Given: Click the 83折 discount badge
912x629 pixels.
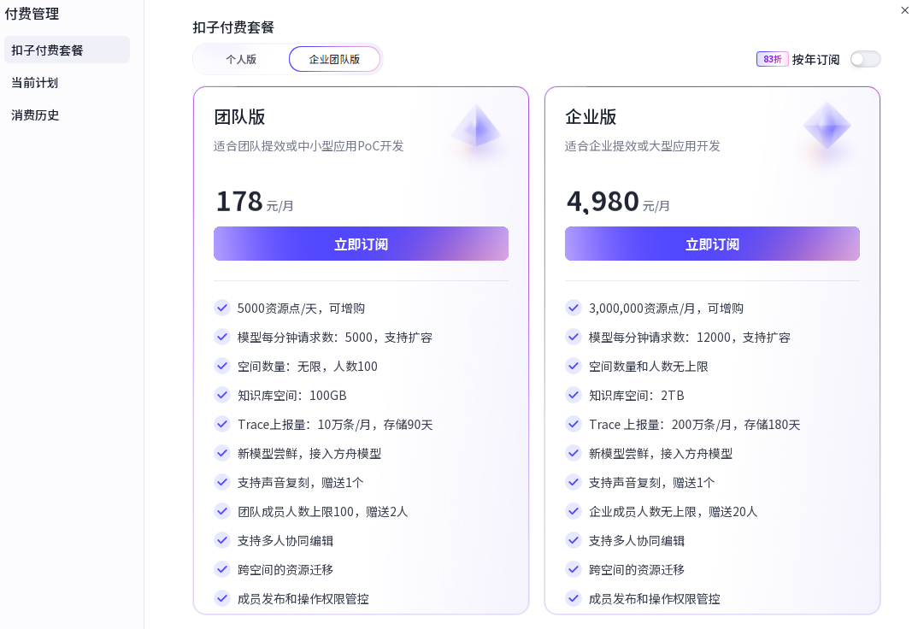Looking at the screenshot, I should coord(772,59).
